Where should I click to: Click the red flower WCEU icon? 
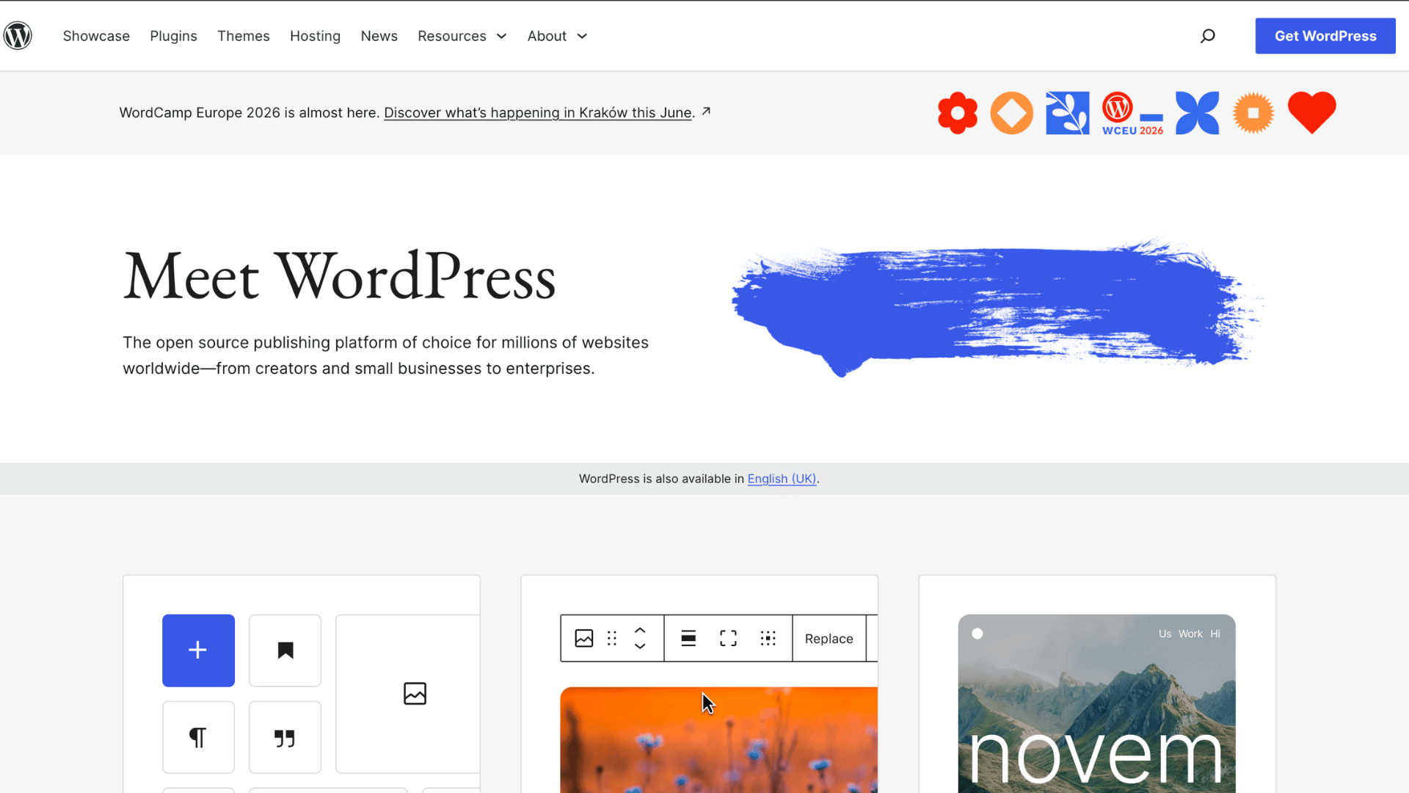pos(958,113)
